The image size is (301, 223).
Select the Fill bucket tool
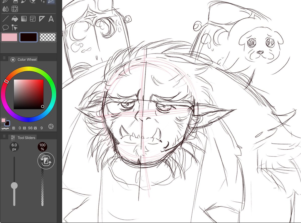pos(15,19)
